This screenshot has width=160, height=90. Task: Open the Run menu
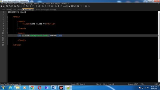tap(52, 4)
